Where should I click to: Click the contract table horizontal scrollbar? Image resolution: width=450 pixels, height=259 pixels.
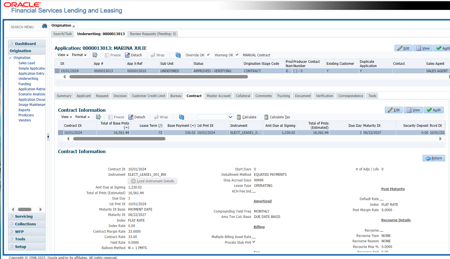coord(119,139)
